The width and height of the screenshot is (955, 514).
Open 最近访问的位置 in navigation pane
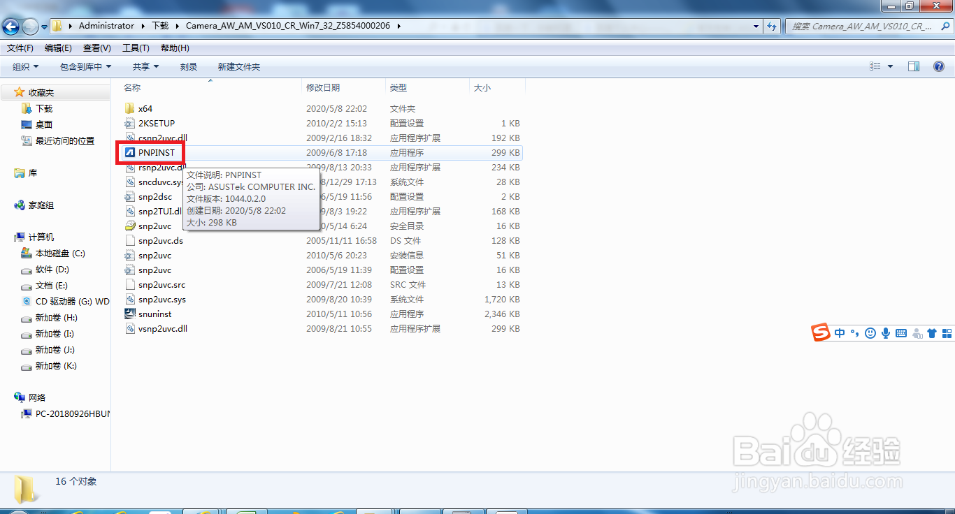coord(65,141)
